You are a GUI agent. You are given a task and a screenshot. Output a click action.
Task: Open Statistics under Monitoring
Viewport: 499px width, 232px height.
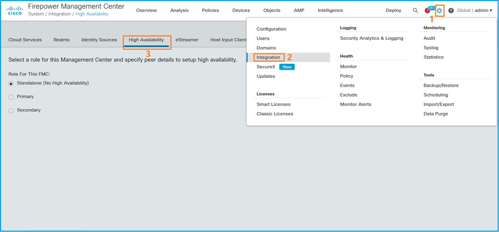pos(434,57)
